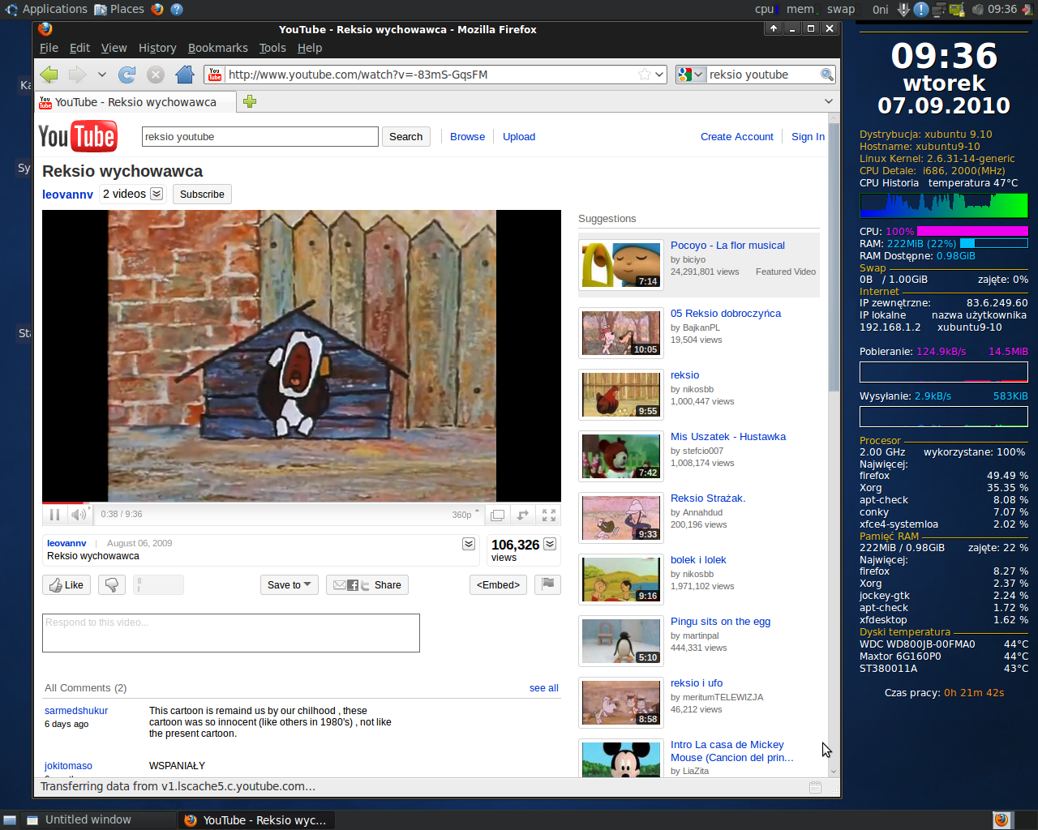Click the show desktop icon in taskbar
Image resolution: width=1038 pixels, height=830 pixels.
10,820
